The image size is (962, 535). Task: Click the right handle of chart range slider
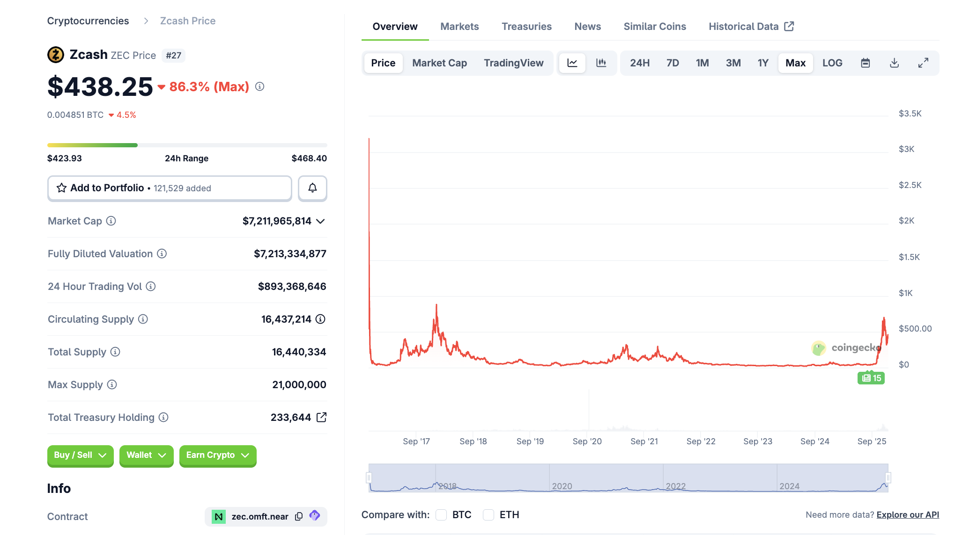[888, 477]
